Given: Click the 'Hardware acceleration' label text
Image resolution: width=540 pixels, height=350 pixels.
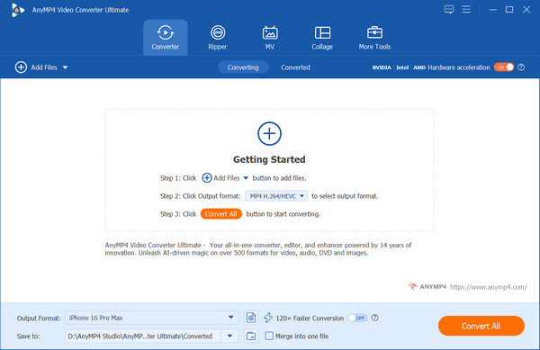Looking at the screenshot, I should click(x=459, y=67).
